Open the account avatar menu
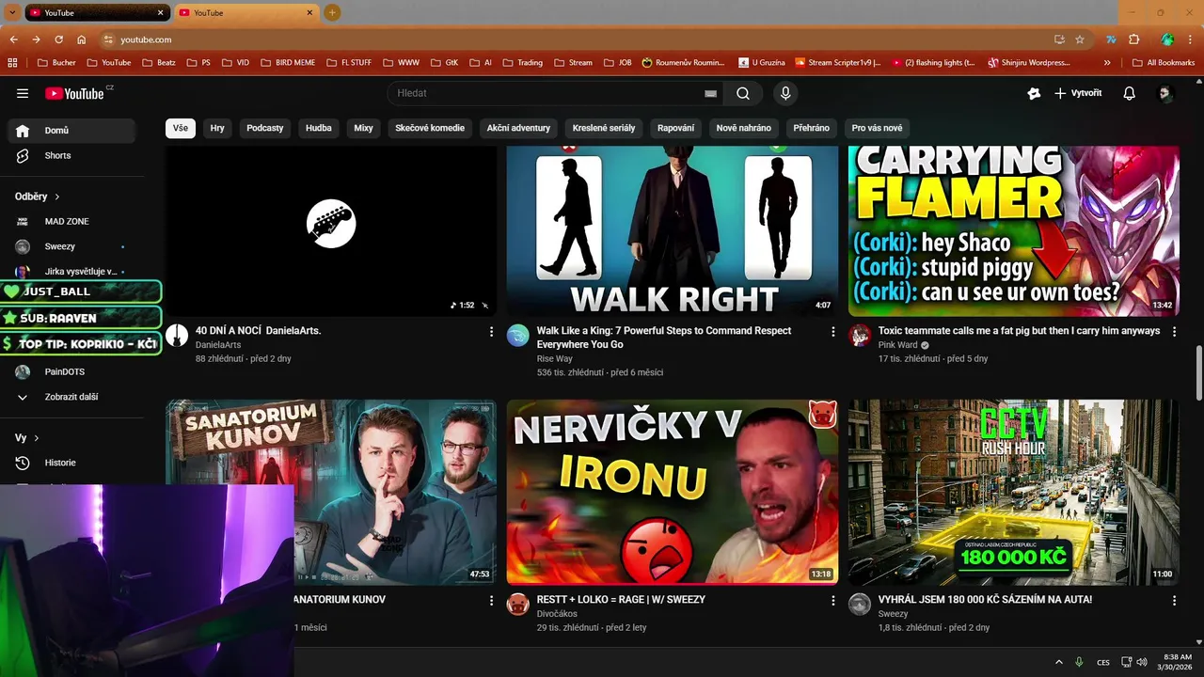This screenshot has width=1204, height=677. (x=1165, y=93)
